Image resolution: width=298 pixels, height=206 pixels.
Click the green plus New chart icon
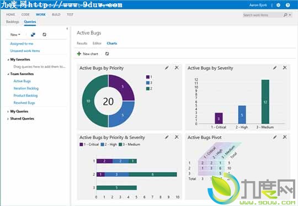point(79,54)
